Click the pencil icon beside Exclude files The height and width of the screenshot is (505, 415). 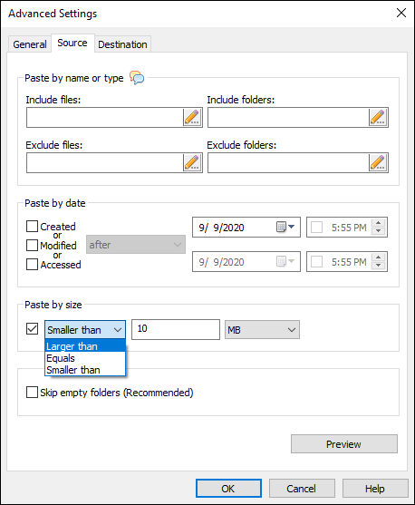[192, 162]
